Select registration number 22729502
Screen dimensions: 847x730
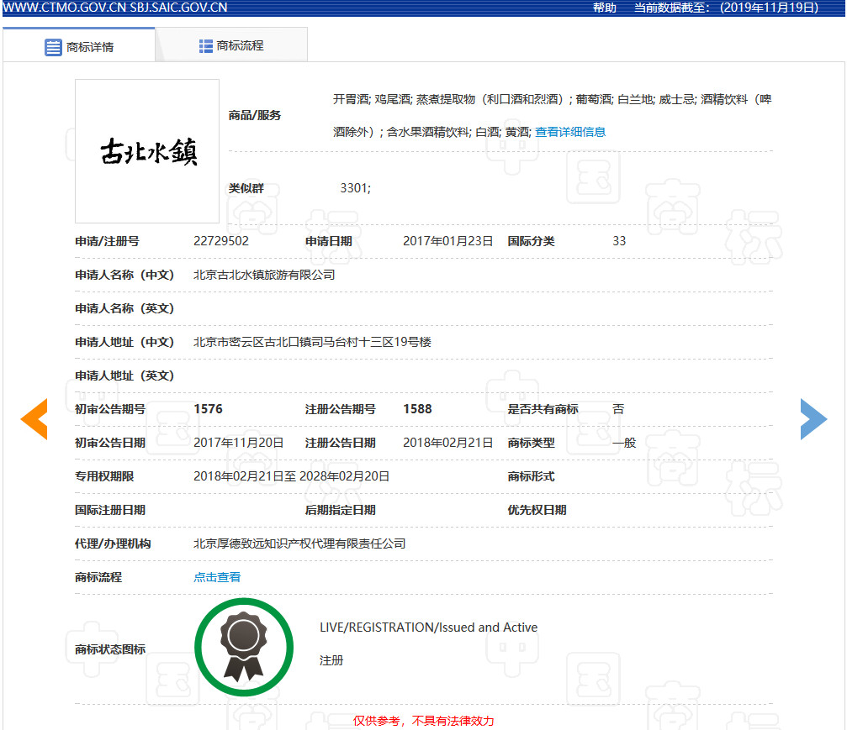pyautogui.click(x=221, y=240)
